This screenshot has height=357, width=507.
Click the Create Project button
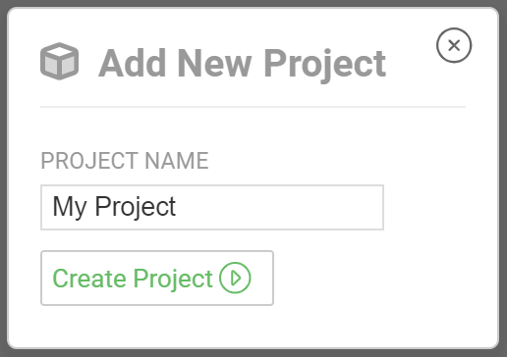[157, 278]
